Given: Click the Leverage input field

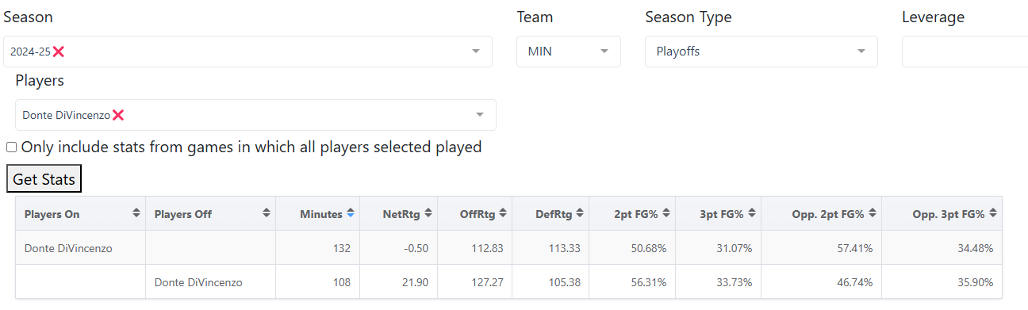Looking at the screenshot, I should pos(965,52).
